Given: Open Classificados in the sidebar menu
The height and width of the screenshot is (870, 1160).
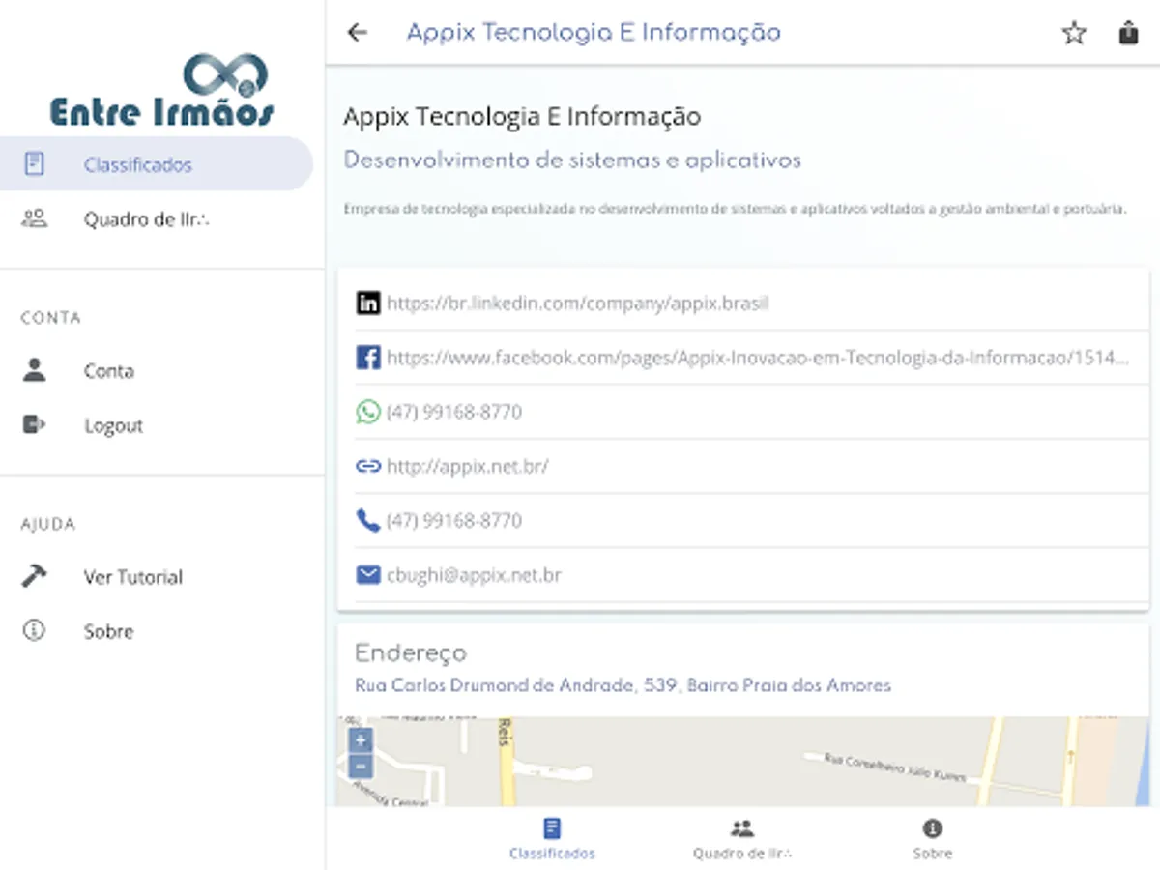Looking at the screenshot, I should point(157,164).
